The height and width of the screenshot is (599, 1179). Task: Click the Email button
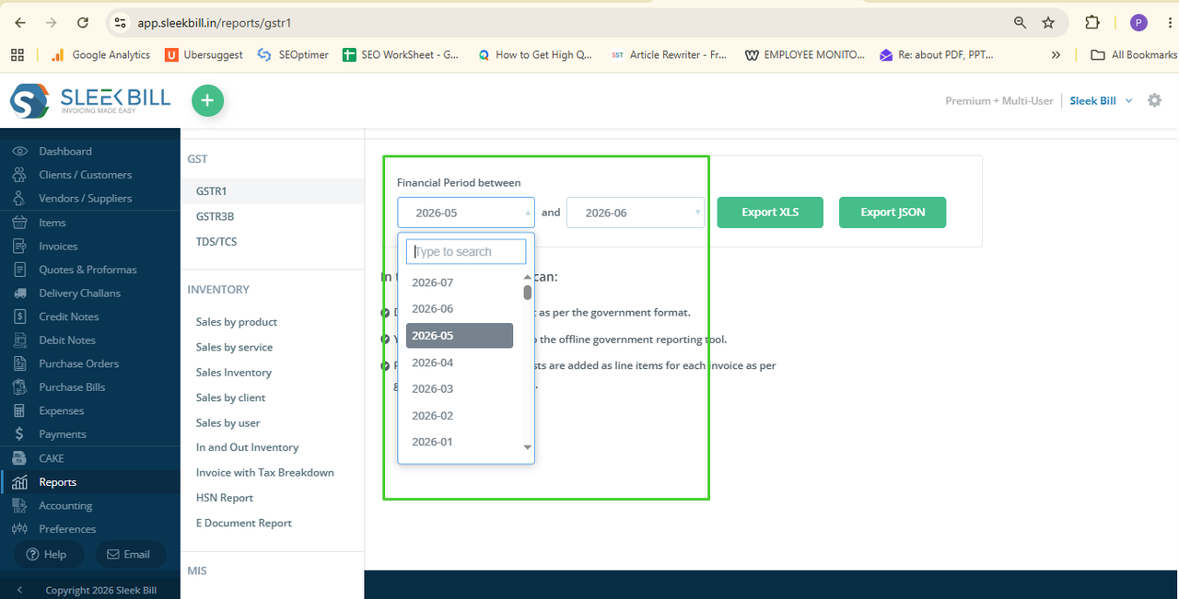(130, 554)
